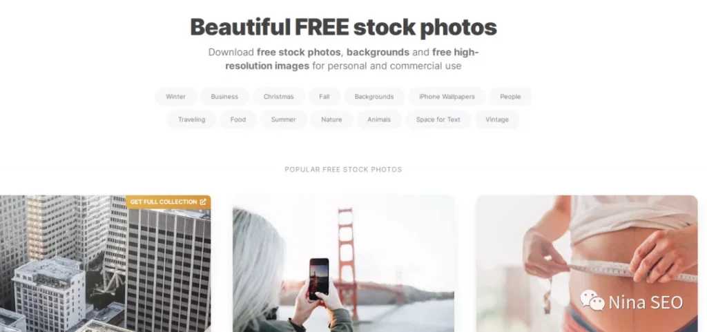Viewport: 707px width, 332px height.
Task: Choose the Vintage category tag
Action: click(x=497, y=119)
